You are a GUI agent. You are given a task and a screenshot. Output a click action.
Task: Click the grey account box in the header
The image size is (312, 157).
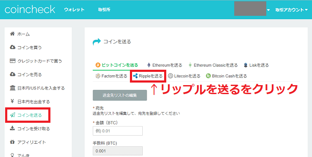coord(250,9)
